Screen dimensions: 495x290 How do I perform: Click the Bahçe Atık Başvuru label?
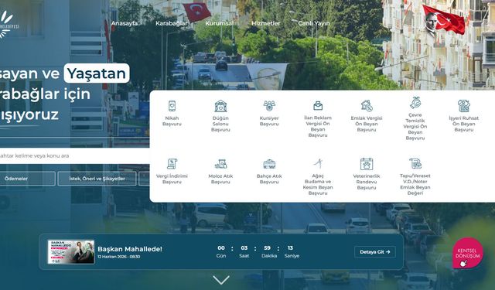[269, 179]
